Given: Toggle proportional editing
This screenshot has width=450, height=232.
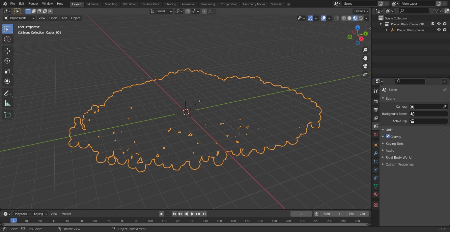Looking at the screenshot, I should point(204,11).
